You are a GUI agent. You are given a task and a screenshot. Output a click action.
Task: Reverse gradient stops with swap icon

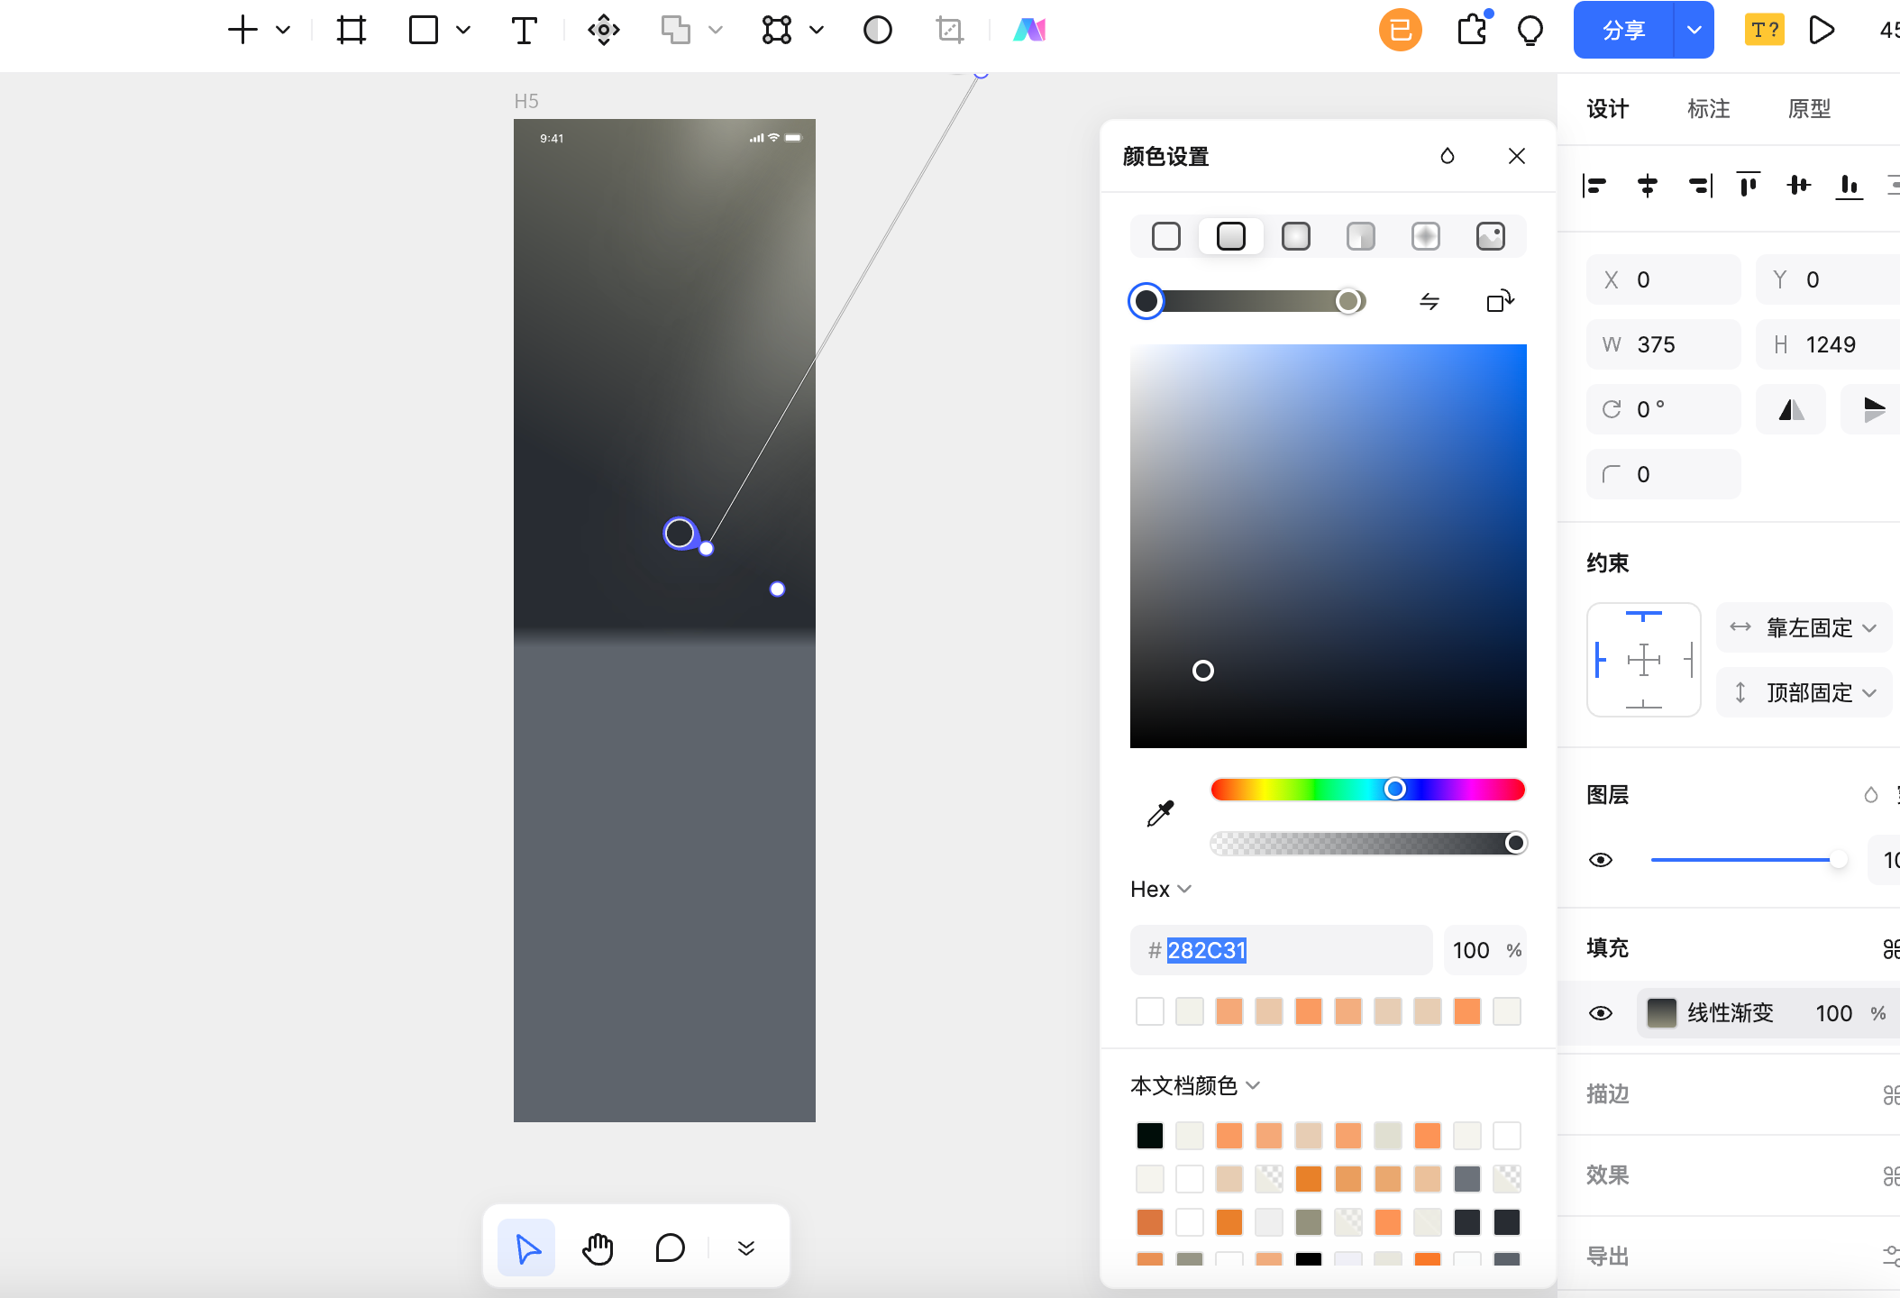tap(1429, 301)
